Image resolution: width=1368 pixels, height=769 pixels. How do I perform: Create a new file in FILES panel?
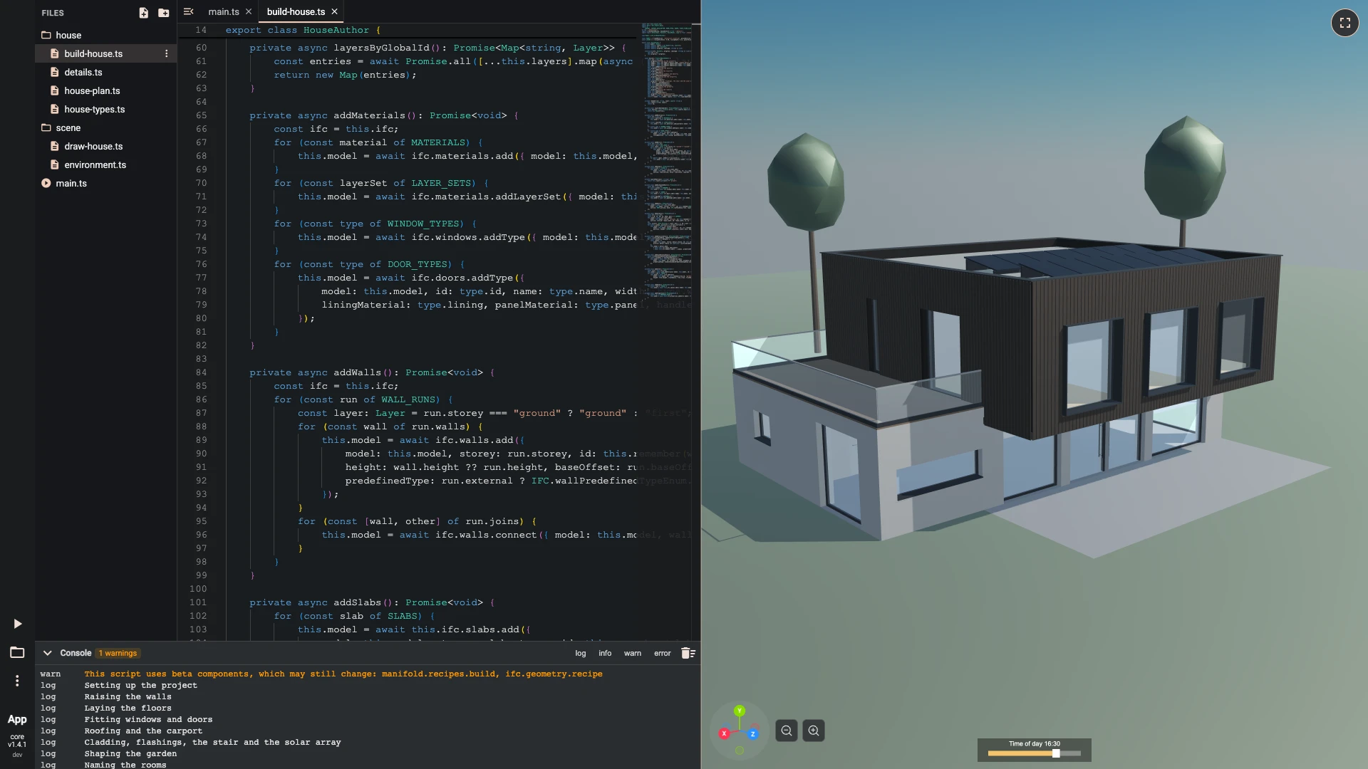tap(143, 13)
